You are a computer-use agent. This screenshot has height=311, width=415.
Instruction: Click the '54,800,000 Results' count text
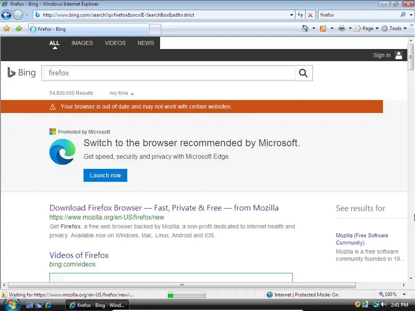point(71,93)
